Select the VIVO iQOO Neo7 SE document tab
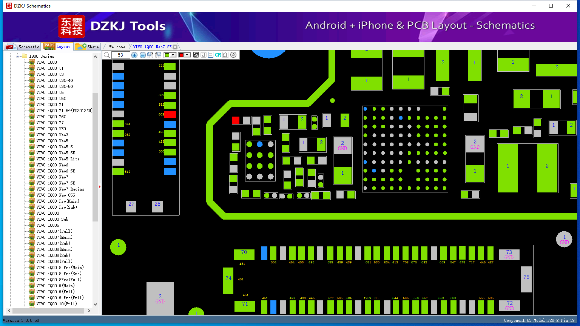The width and height of the screenshot is (580, 326). pyautogui.click(x=152, y=47)
